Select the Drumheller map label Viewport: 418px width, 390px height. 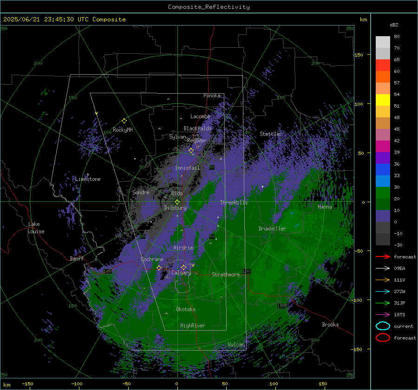(x=272, y=229)
